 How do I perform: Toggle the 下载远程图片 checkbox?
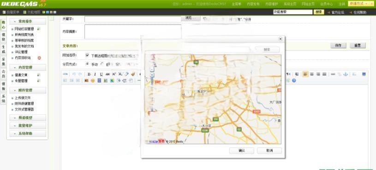(x=87, y=55)
